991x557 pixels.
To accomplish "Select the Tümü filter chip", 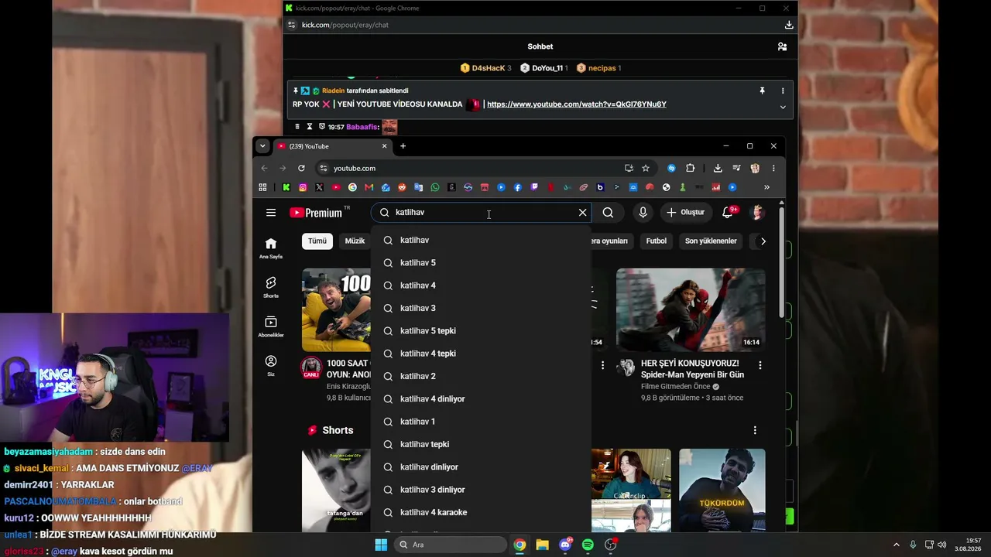I will [317, 241].
